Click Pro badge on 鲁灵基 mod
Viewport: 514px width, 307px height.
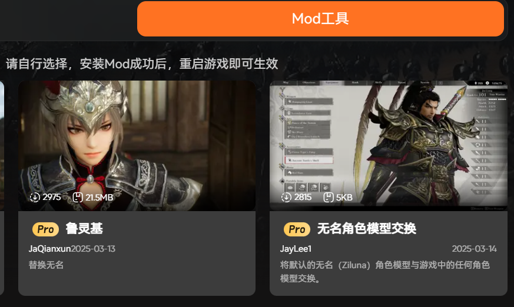(45, 229)
